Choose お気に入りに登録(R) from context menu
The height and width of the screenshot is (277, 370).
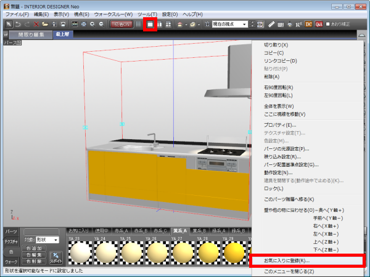[x=287, y=261]
